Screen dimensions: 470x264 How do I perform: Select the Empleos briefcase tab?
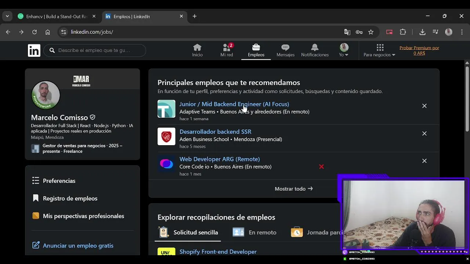click(x=256, y=50)
